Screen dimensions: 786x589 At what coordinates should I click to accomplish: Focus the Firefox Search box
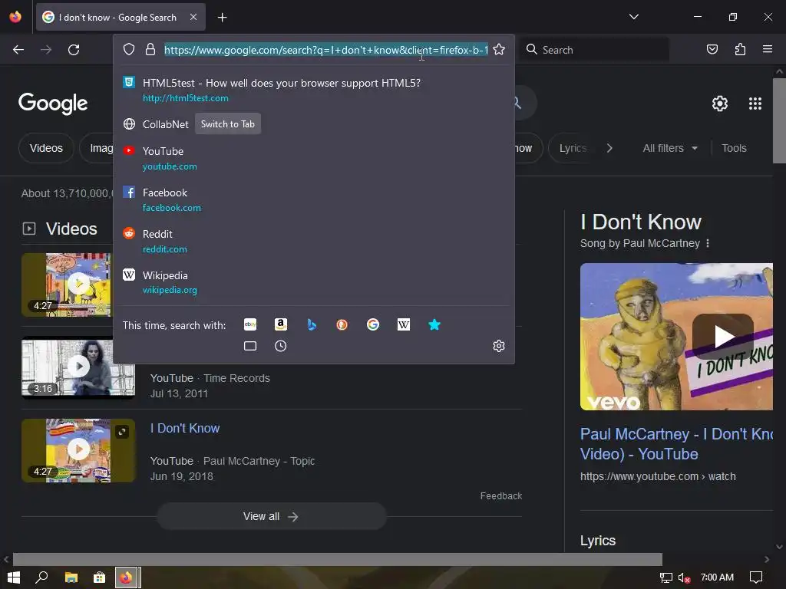coord(594,50)
